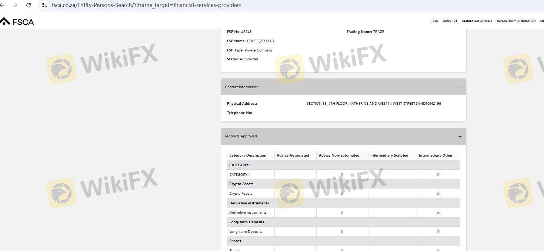The width and height of the screenshot is (544, 251).
Task: Reload the FSCA page
Action: [x=29, y=5]
